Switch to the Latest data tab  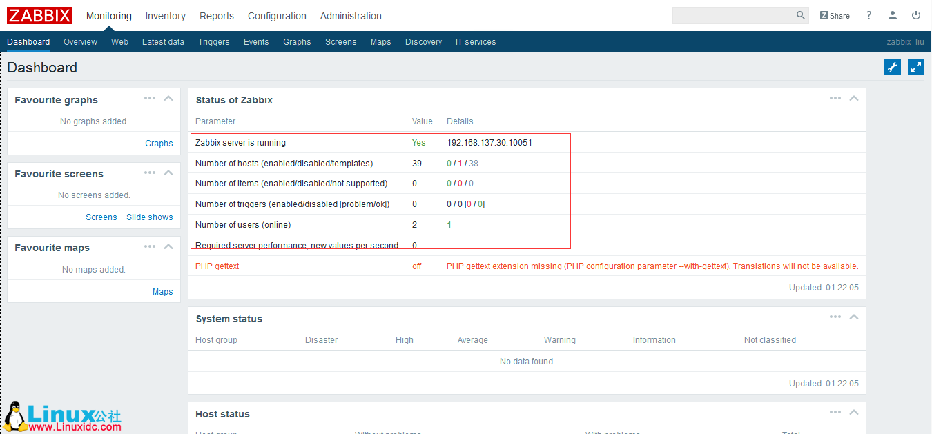163,41
